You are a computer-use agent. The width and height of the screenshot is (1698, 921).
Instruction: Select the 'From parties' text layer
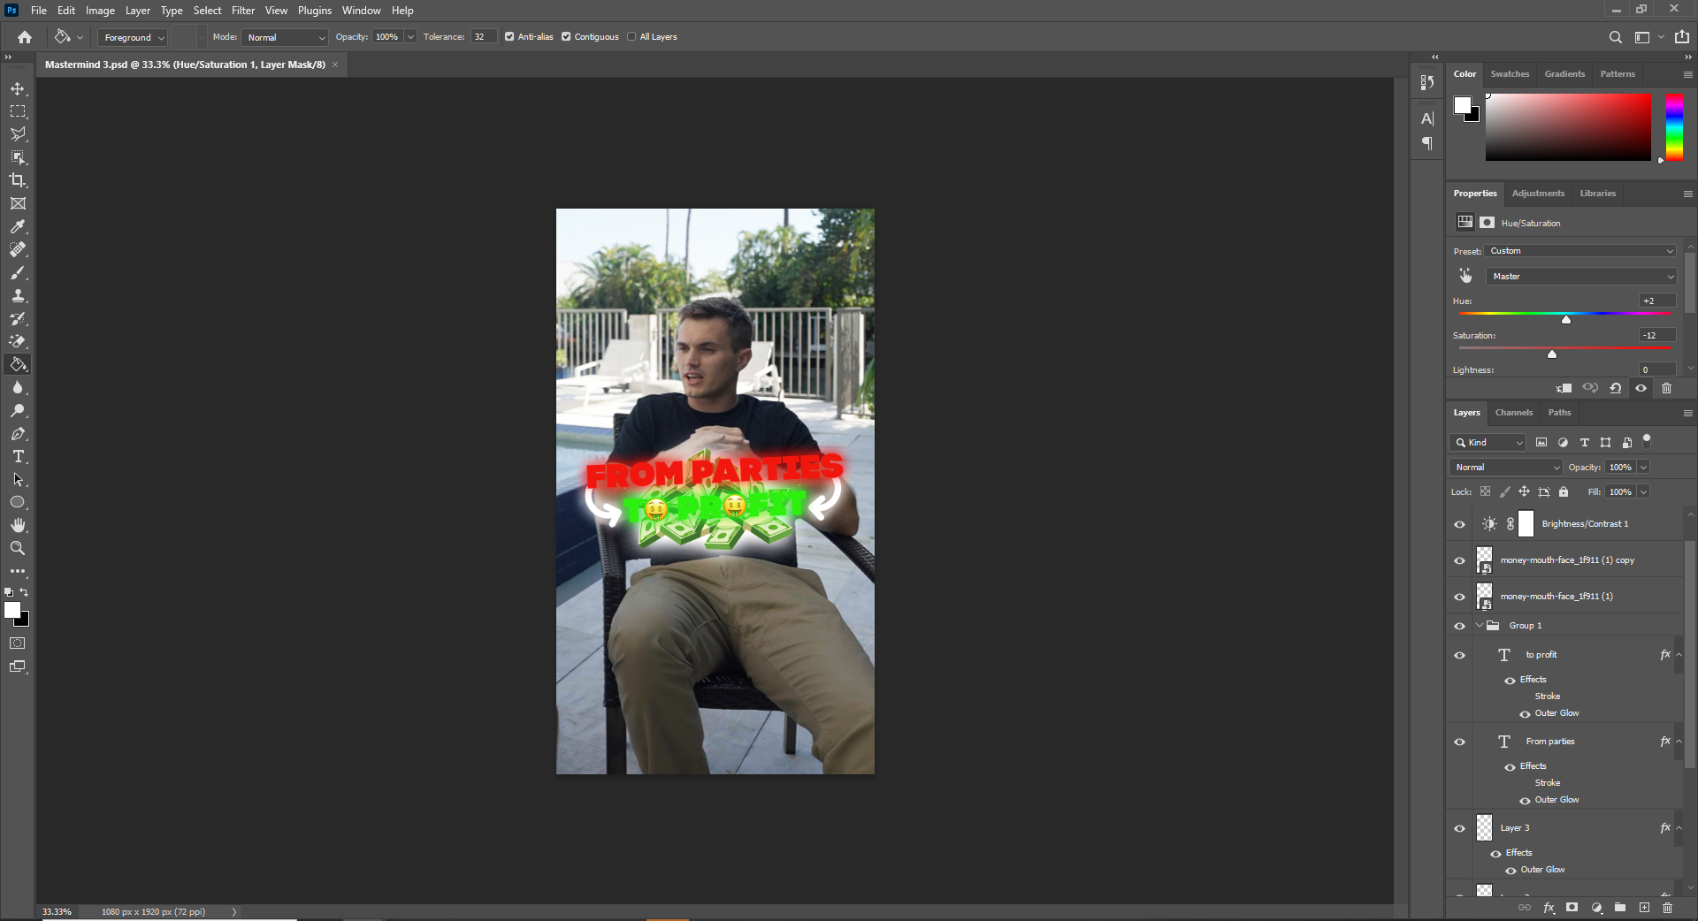pos(1549,742)
